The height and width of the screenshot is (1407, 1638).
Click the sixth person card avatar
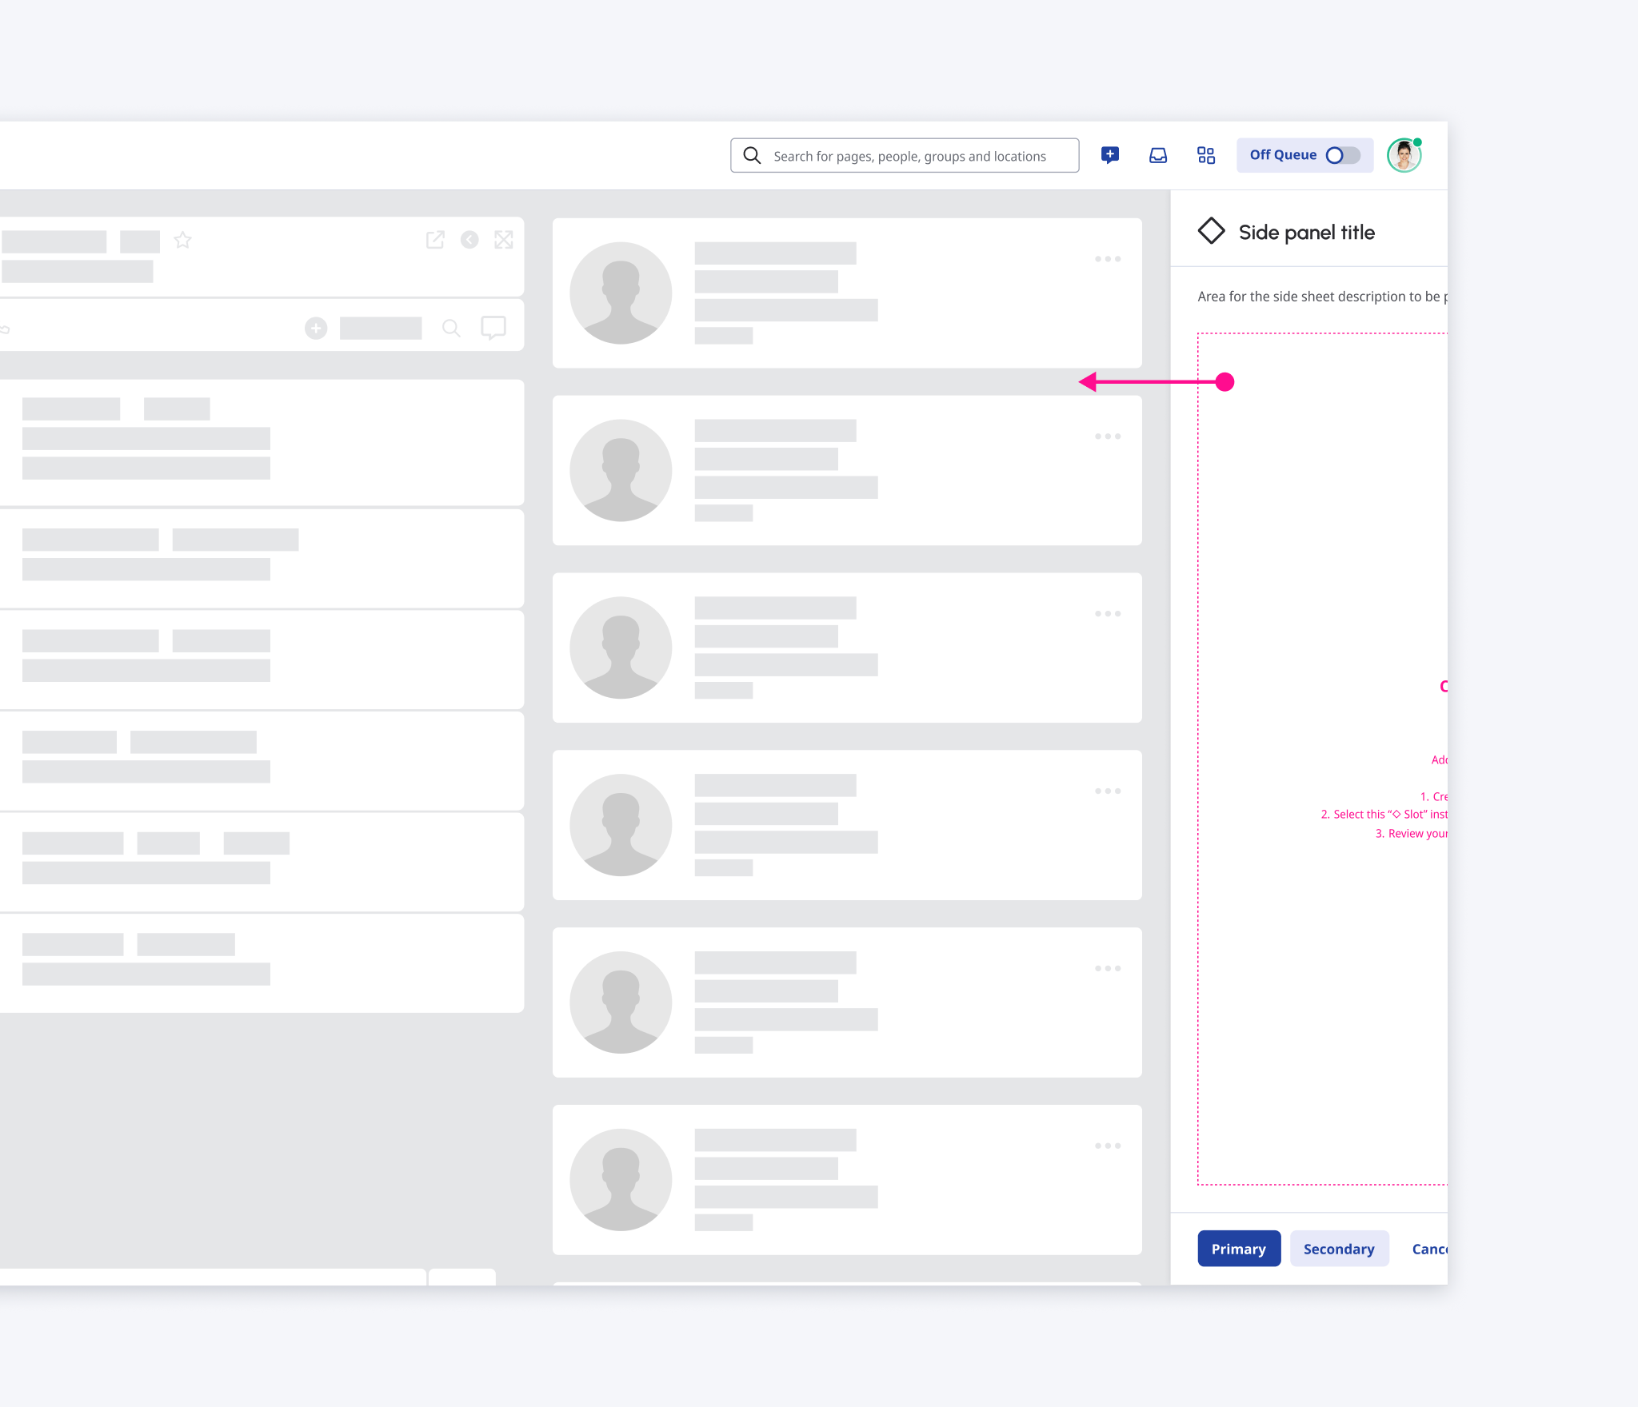pos(621,1181)
